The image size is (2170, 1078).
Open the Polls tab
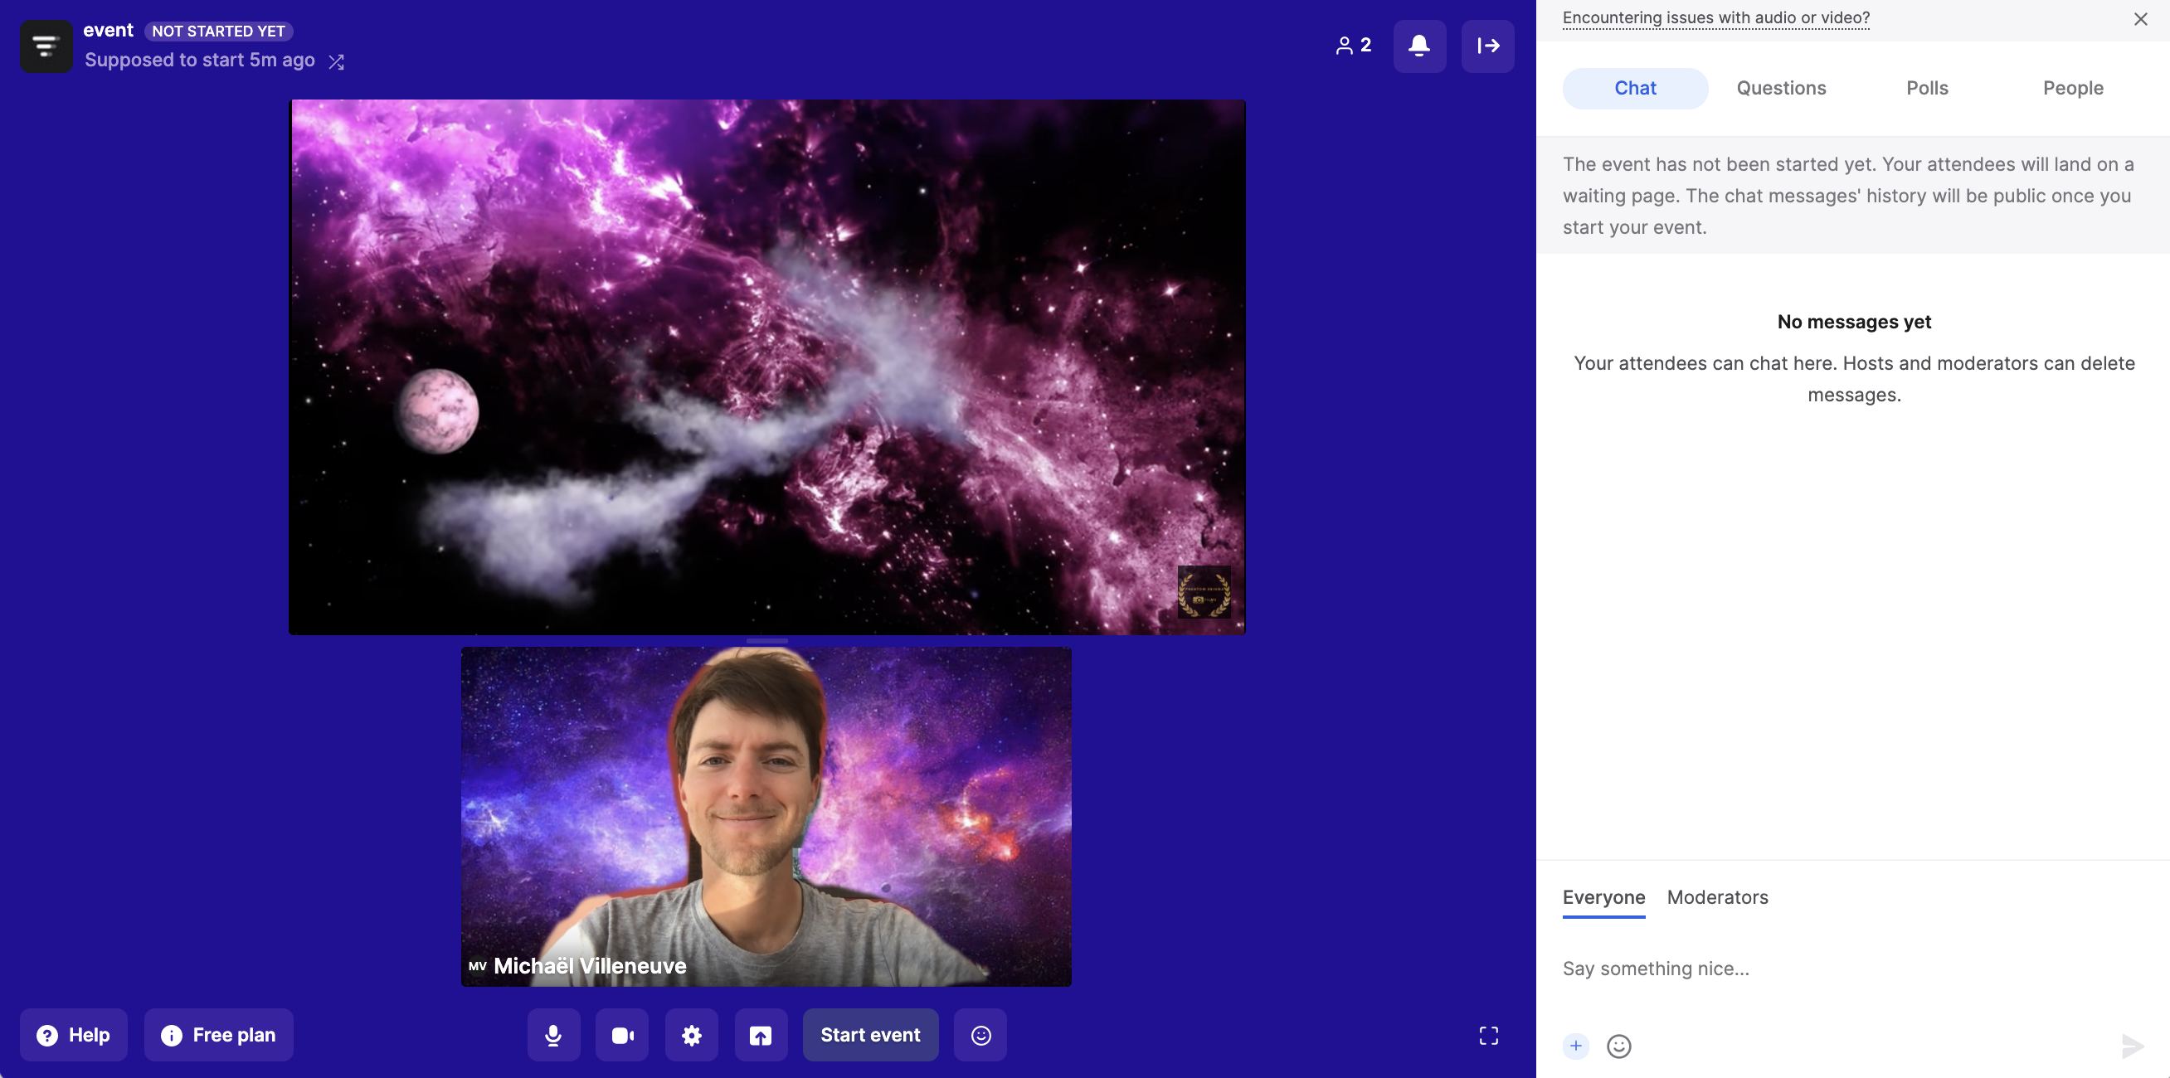(x=1927, y=88)
